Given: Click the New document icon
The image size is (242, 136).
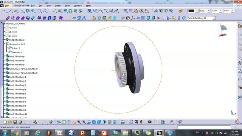Looking at the screenshot, I should [5, 122].
